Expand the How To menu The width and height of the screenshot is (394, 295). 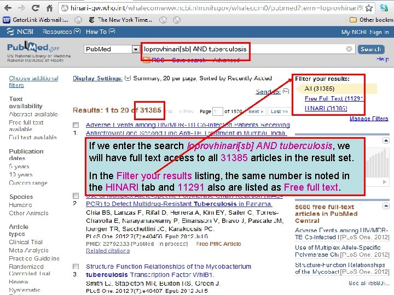coord(100,32)
